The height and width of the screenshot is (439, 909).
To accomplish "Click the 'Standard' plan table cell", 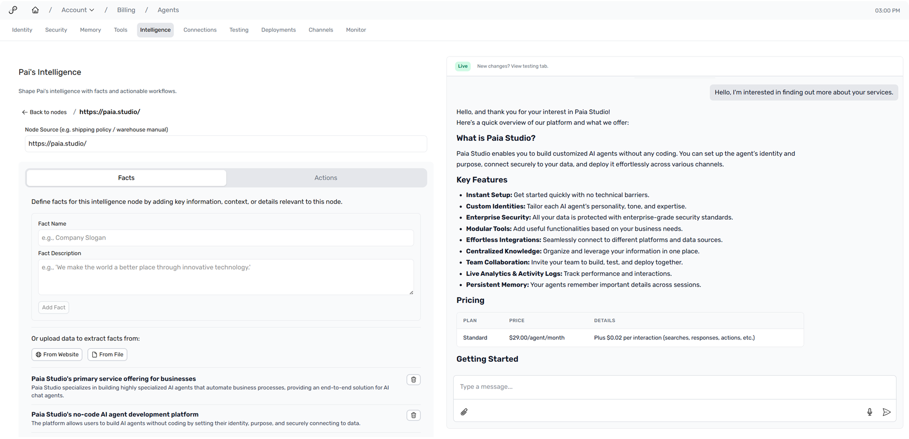I will (475, 338).
